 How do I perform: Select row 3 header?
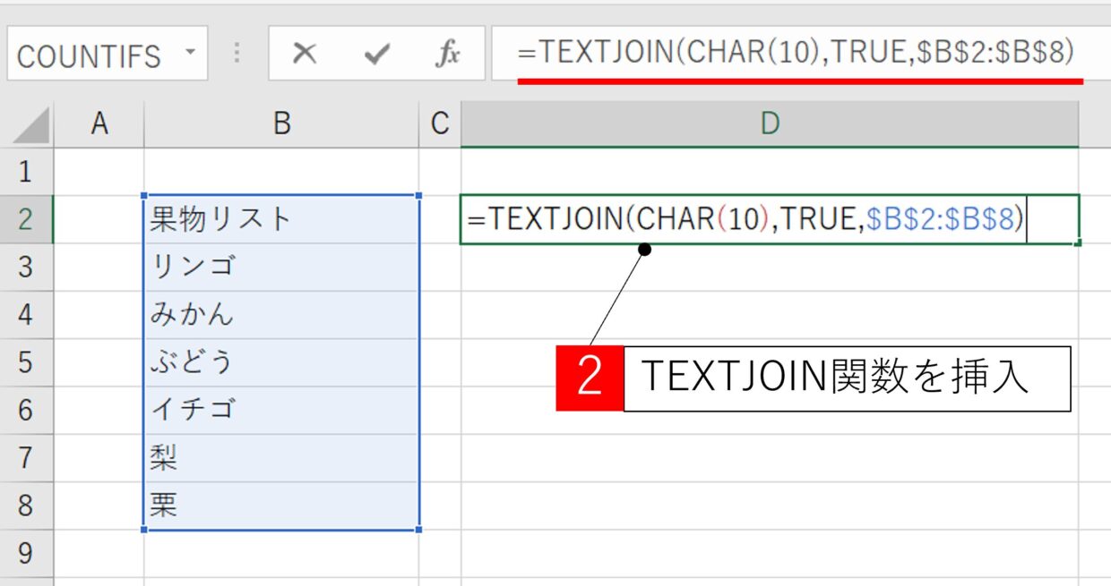26,267
